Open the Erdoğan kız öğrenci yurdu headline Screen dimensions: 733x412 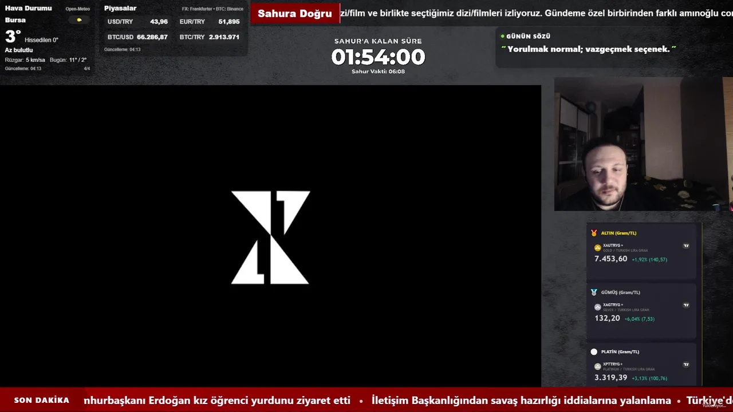tap(217, 401)
